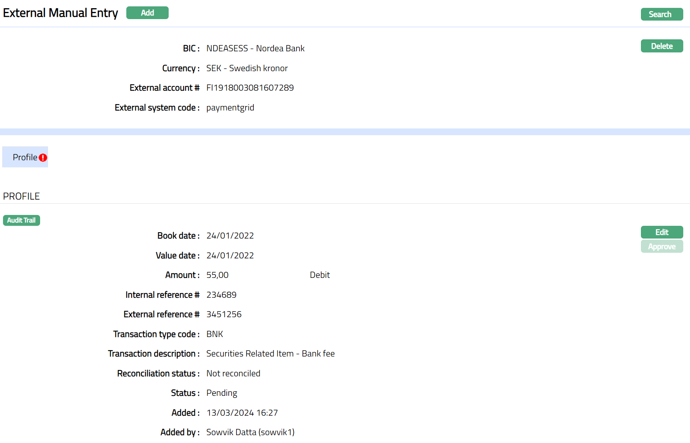Click the amount value 55,00
This screenshot has width=690, height=443.
point(217,275)
